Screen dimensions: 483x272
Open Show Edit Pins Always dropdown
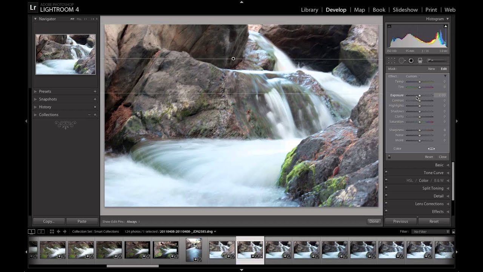[x=133, y=222]
